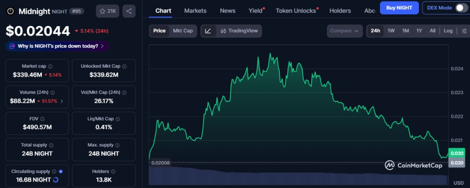
Task: Show Holders info icon
Action: point(113,171)
